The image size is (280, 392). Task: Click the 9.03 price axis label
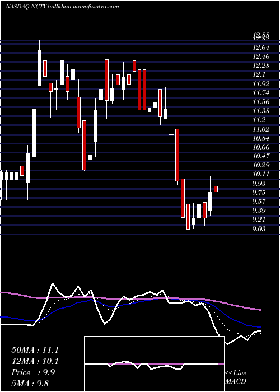point(259,228)
